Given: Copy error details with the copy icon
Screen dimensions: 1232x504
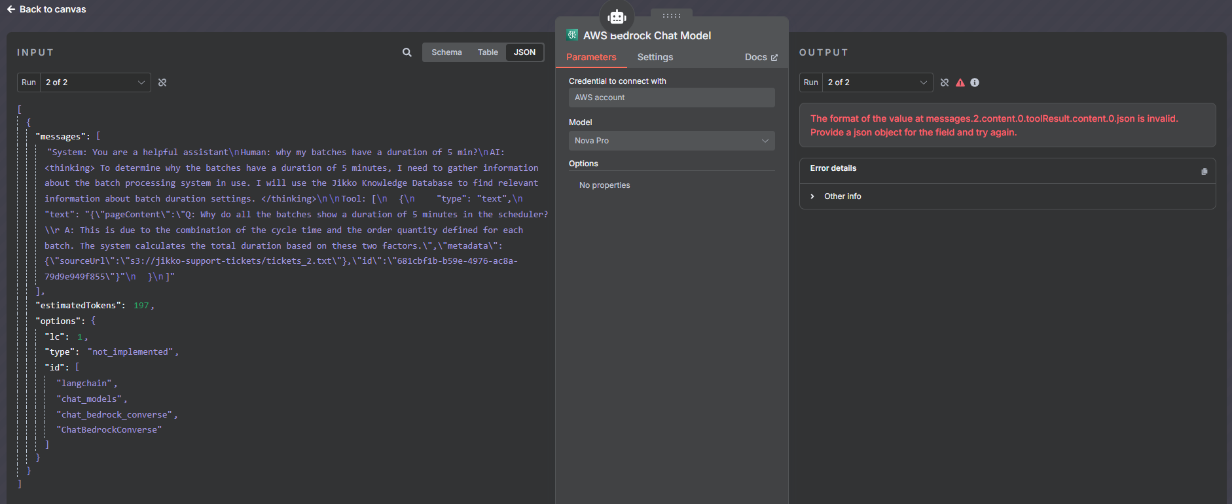Looking at the screenshot, I should click(1204, 171).
